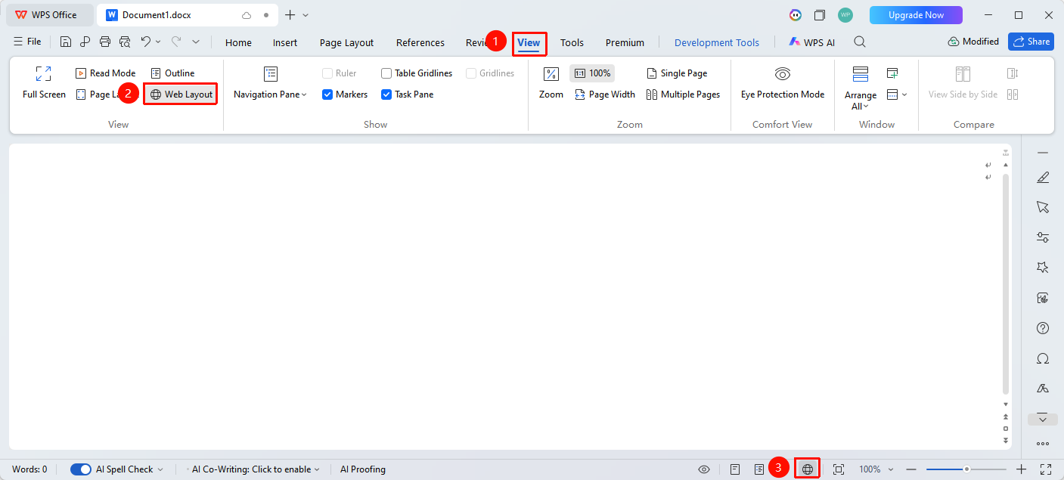1064x480 pixels.
Task: Click the New Window icon in the Window group
Action: pos(892,73)
